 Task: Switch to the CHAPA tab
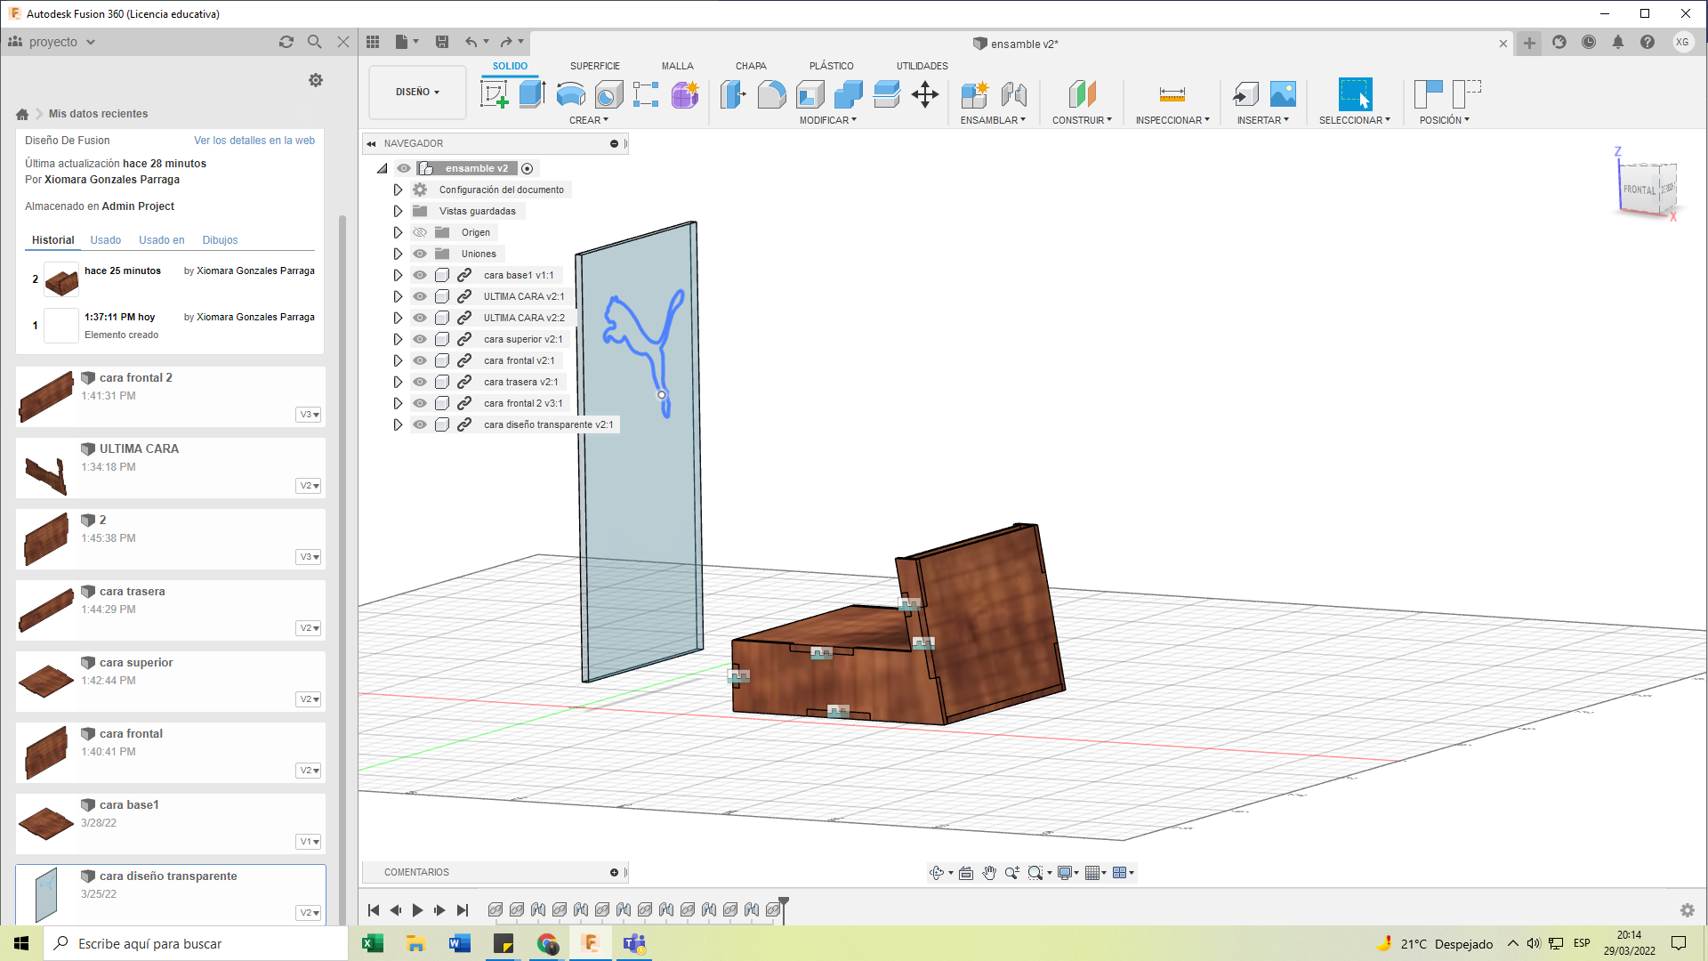751,66
